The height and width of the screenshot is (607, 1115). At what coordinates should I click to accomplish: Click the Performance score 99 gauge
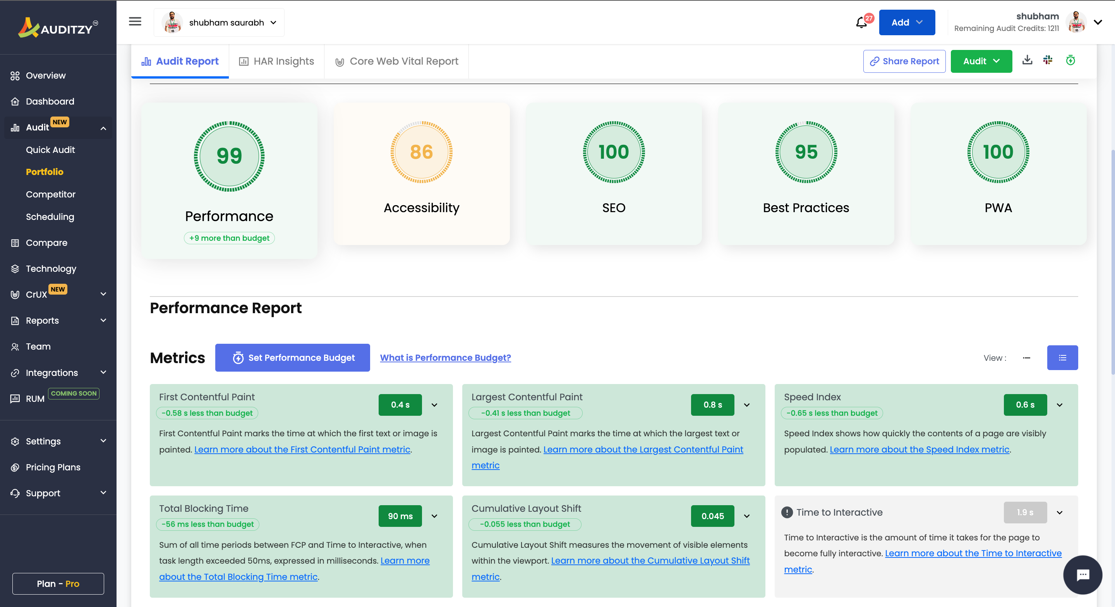[229, 156]
